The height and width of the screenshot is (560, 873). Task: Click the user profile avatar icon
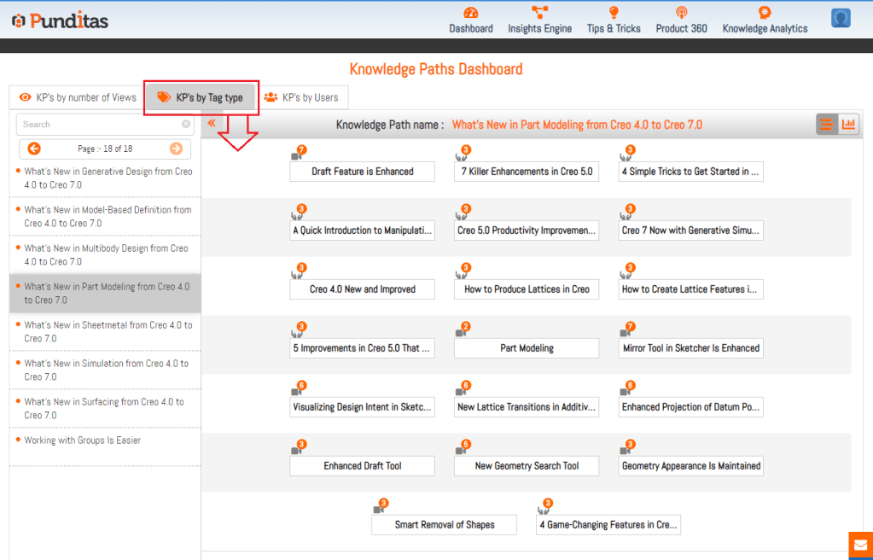click(x=841, y=18)
